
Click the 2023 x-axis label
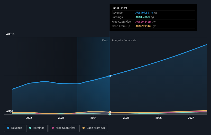[61, 118]
